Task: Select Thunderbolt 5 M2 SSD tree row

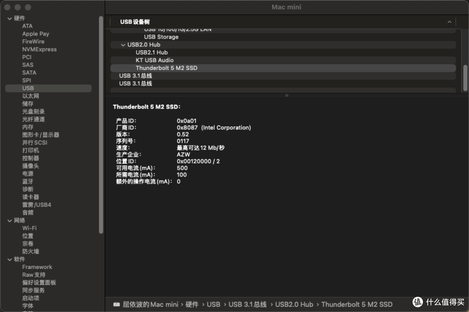Action: tap(283, 68)
